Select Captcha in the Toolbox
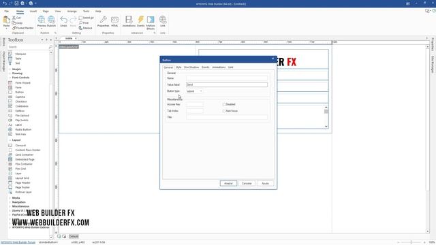 click(20, 97)
